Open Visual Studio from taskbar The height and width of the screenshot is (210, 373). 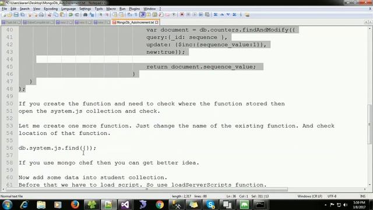click(125, 205)
